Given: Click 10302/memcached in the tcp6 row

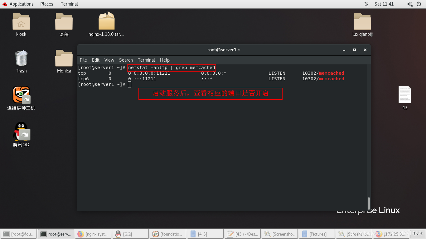Looking at the screenshot, I should pyautogui.click(x=323, y=79).
